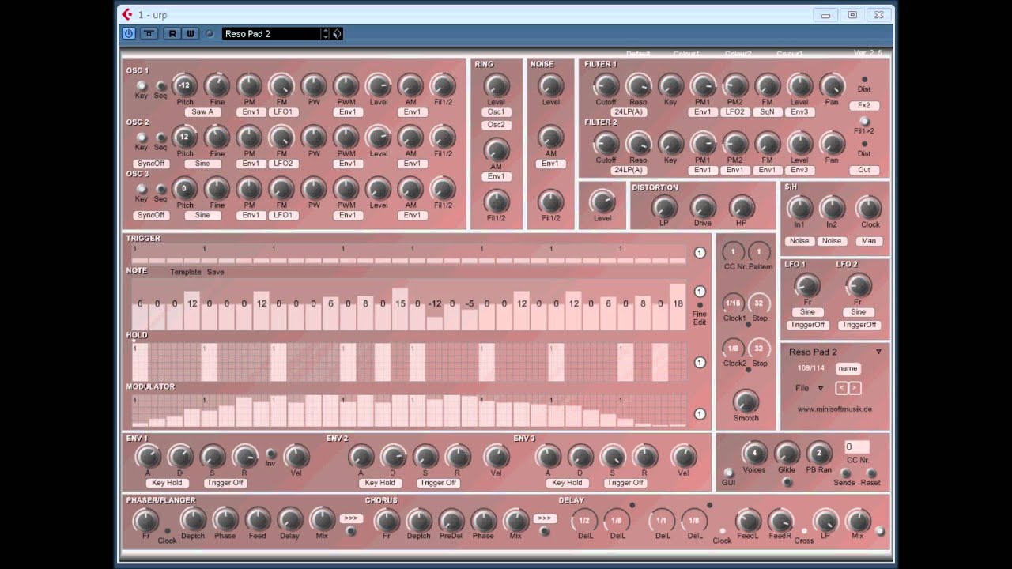This screenshot has width=1012, height=569.
Task: Open the note sequencer Template menu
Action: 186,272
